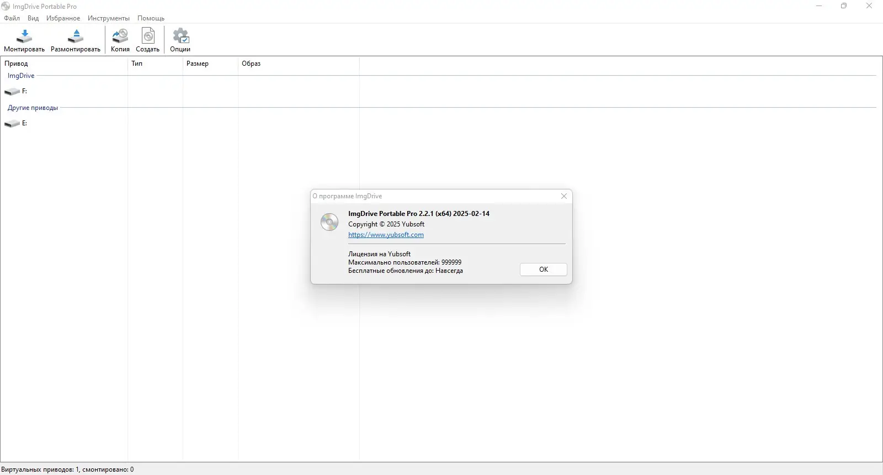Viewport: 883px width, 475px height.
Task: Click the Размонтировать (Unmount) toolbar icon
Action: (x=76, y=36)
